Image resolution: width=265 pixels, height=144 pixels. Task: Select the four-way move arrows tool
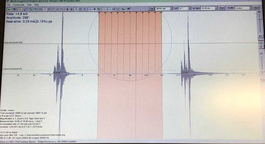(x=14, y=9)
